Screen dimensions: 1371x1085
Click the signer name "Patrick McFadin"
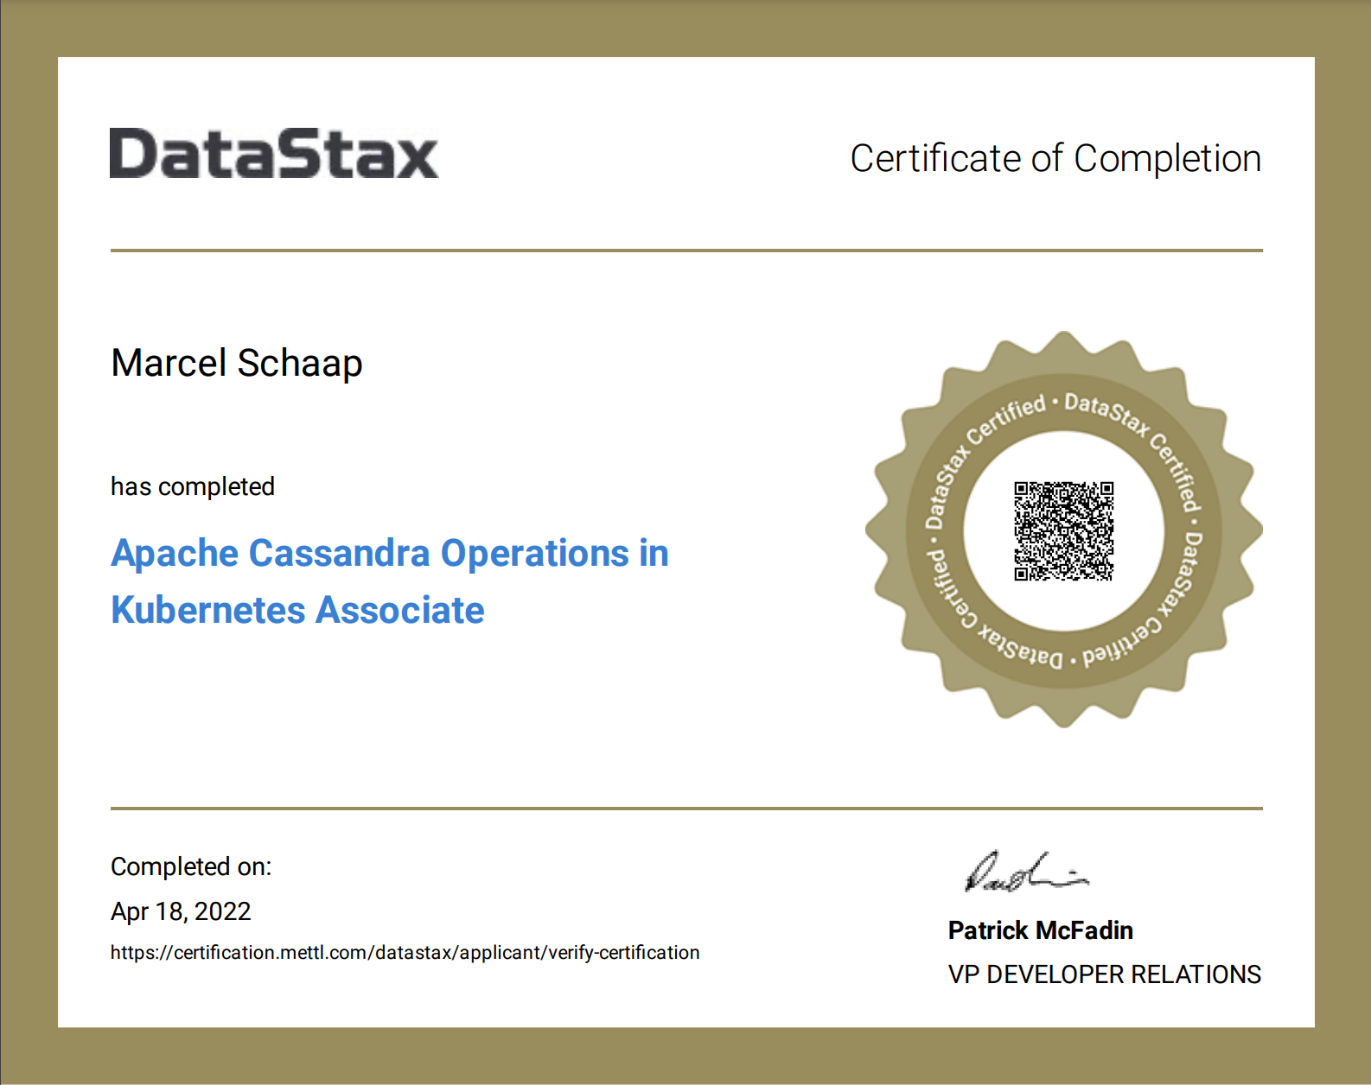click(x=1040, y=930)
